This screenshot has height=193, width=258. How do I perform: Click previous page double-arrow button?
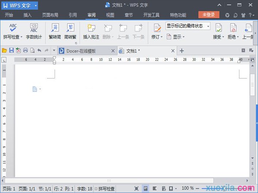click(252, 163)
